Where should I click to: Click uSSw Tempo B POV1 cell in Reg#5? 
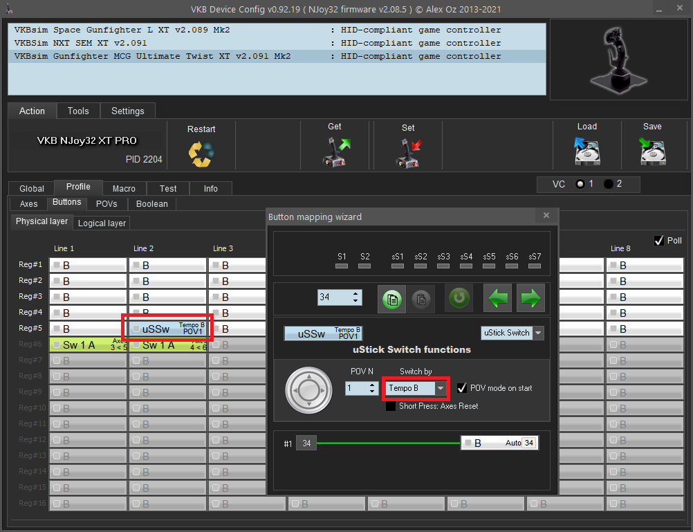click(x=167, y=329)
